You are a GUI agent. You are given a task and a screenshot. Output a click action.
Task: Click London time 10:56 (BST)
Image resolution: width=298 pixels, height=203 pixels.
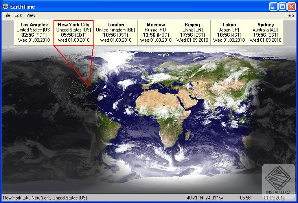[x=115, y=35]
